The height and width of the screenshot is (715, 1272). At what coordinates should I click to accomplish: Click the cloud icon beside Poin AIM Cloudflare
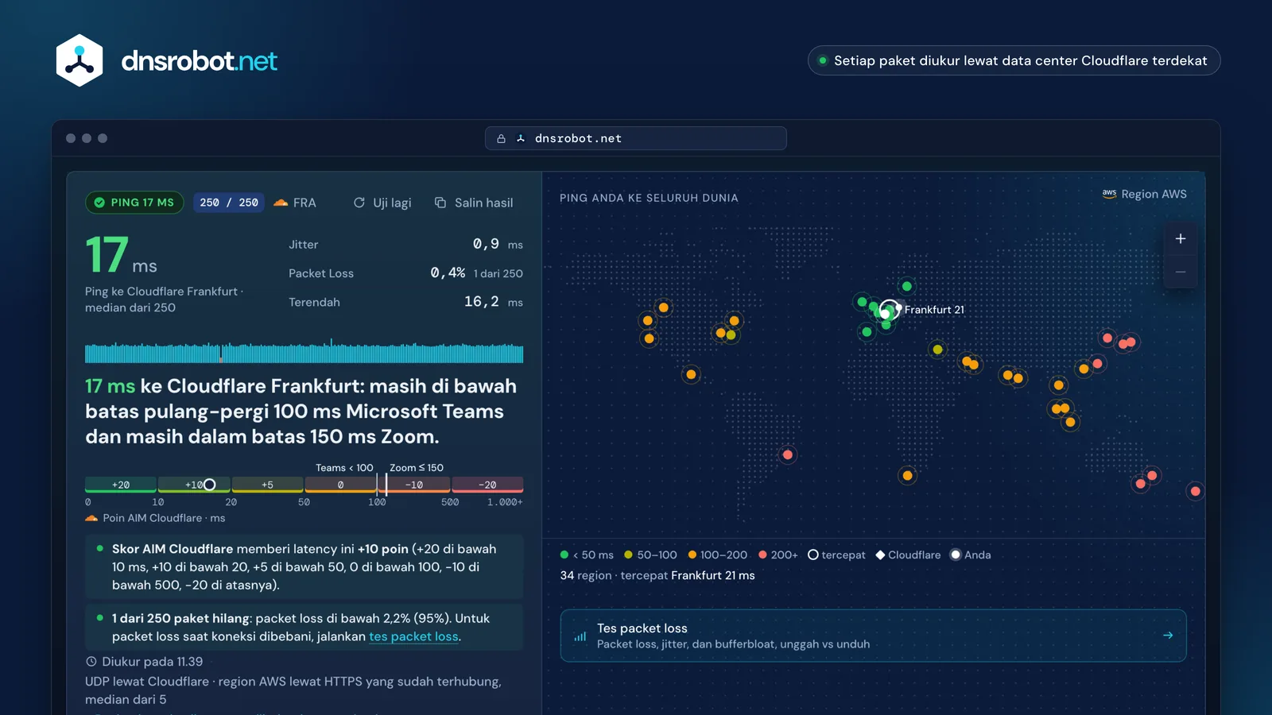pyautogui.click(x=91, y=518)
